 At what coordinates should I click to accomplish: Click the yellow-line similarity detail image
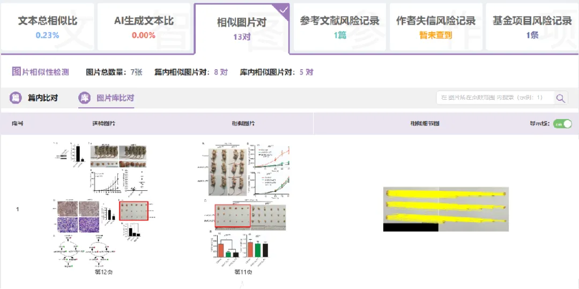(446, 209)
